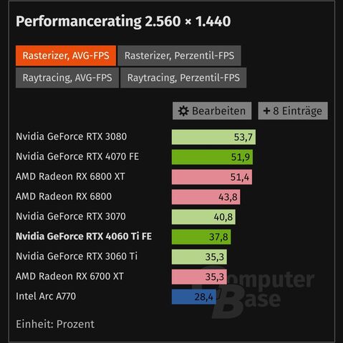
Task: Click the Nvidia GeForce RTX 4060 Ti FE label
Action: tap(84, 237)
